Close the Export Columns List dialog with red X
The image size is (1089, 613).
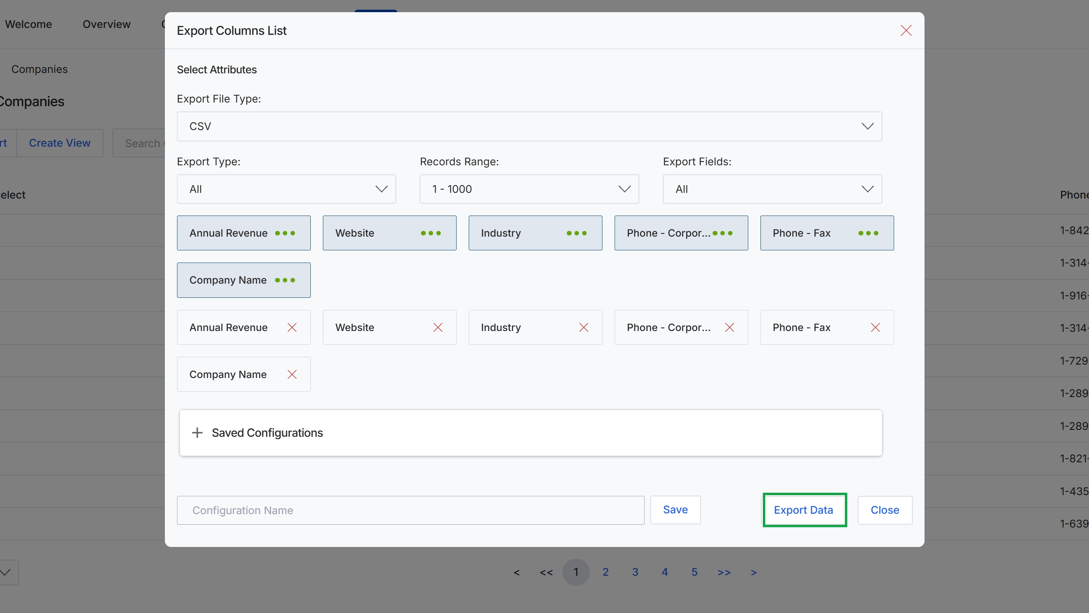click(x=906, y=30)
